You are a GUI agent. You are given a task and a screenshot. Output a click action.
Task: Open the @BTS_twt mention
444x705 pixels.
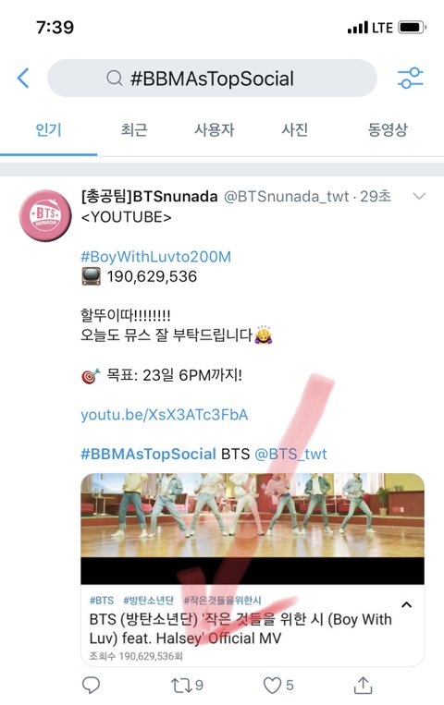290,454
